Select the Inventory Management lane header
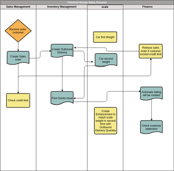Image resolution: width=174 pixels, height=171 pixels. coord(62,7)
